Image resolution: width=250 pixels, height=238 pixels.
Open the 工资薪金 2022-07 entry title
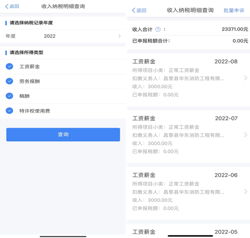(x=144, y=118)
